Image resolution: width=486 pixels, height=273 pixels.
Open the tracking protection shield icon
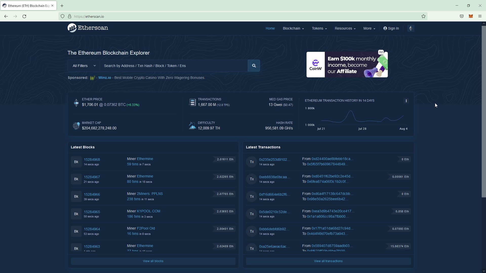pos(63,16)
